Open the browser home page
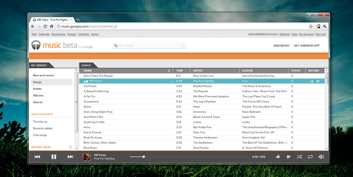The image size is (353, 177). pos(51,26)
